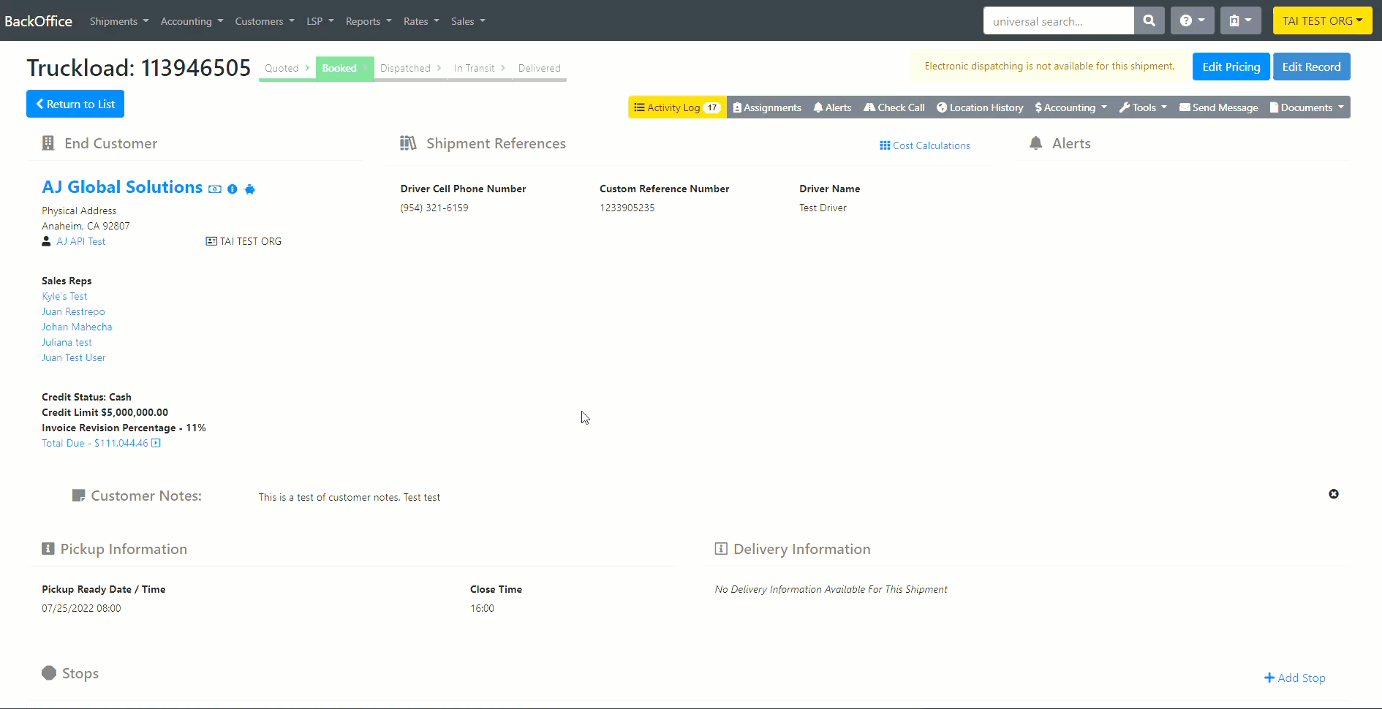This screenshot has height=709, width=1382.
Task: Click the universal search magnifier button
Action: pos(1149,20)
